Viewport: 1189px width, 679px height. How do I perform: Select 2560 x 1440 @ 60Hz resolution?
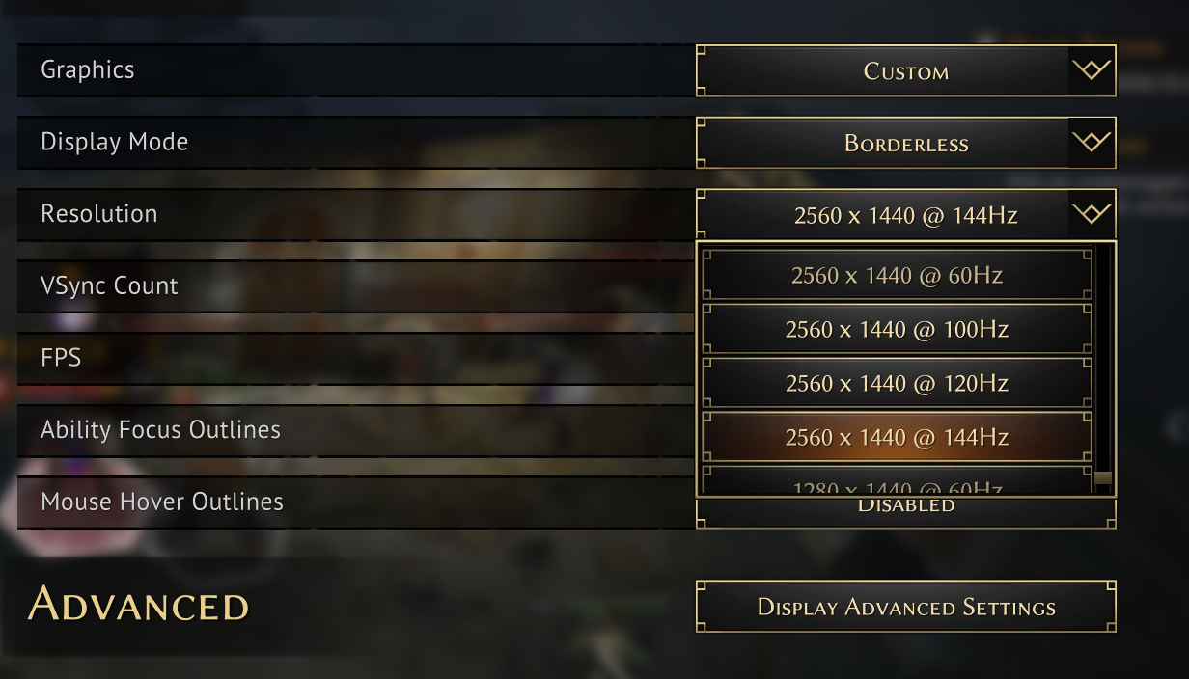(898, 275)
